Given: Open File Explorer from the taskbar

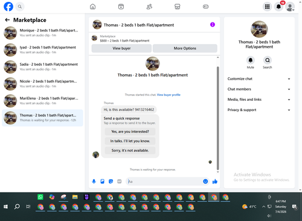Looking at the screenshot, I should click(75, 197).
